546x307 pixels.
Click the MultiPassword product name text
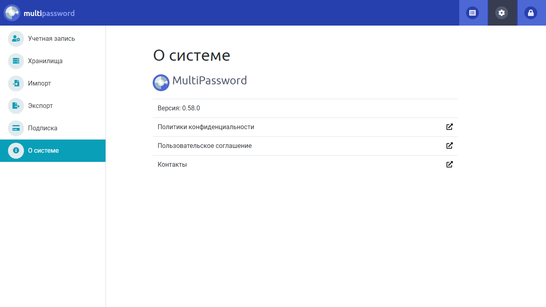tap(209, 80)
